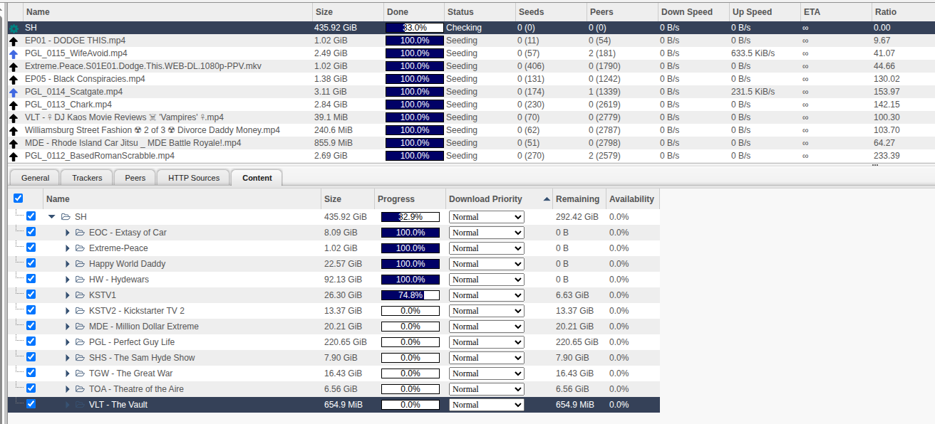Viewport: 935px width, 424px height.
Task: Uncheck VLT - The Vault checkbox
Action: [31, 404]
